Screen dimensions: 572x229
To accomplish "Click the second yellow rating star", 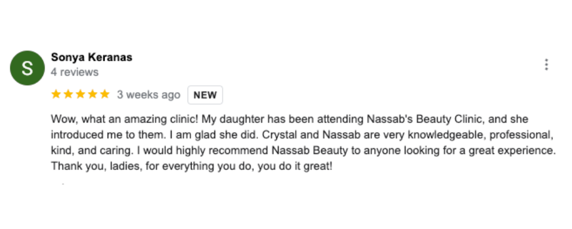I will [x=68, y=94].
